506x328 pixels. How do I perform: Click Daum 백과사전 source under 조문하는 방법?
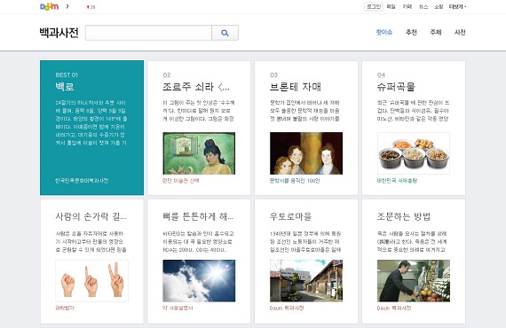tap(393, 308)
